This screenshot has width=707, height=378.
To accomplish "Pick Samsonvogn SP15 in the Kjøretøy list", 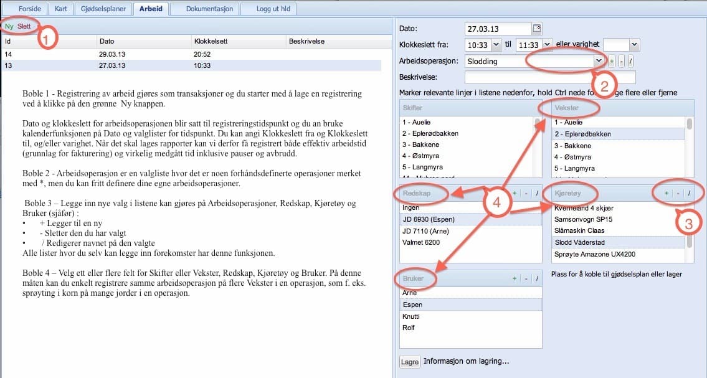I will pos(619,219).
